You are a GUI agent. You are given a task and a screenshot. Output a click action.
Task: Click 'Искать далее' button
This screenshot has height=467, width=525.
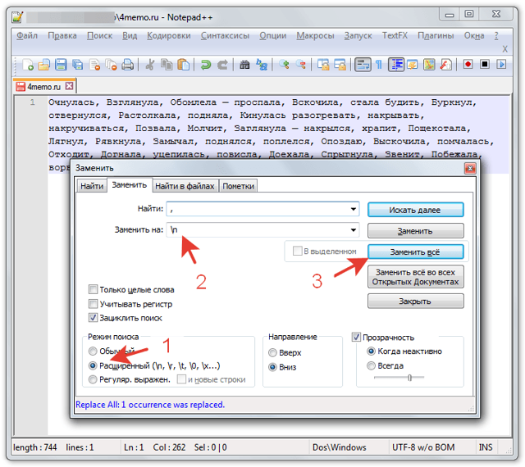tap(416, 210)
